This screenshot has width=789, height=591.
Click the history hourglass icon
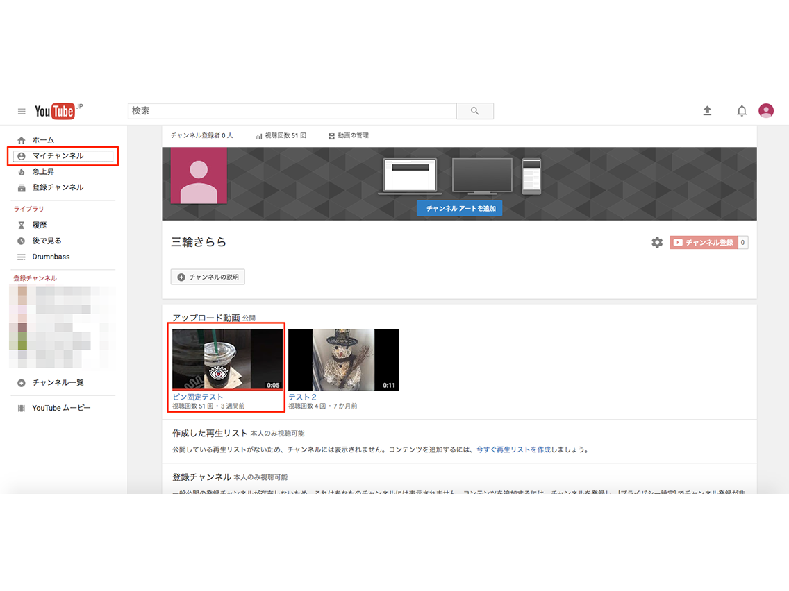(21, 225)
